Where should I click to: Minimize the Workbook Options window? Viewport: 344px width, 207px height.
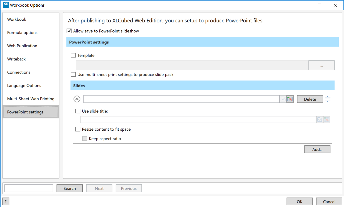tap(304, 5)
